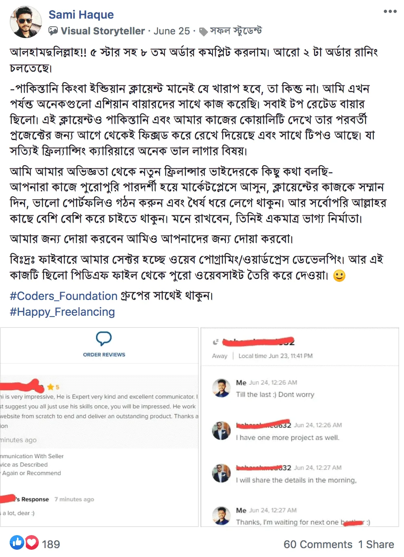Open the June 25 post timestamp
404x557 pixels.
pyautogui.click(x=172, y=31)
